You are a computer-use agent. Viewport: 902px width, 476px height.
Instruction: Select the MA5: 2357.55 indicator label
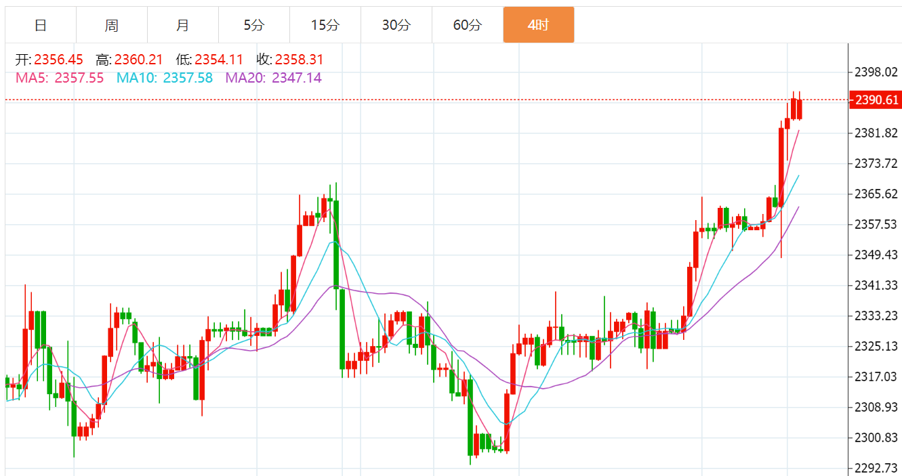(60, 78)
